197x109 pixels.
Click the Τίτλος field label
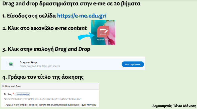coord(8,94)
